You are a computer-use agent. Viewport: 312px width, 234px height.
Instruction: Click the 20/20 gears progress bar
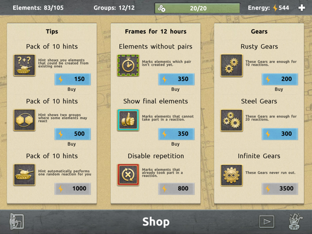197,8
